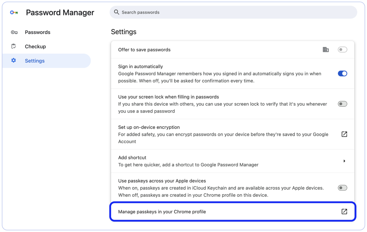
Task: Enable passkeys across Apple devices switch
Action: 343,188
